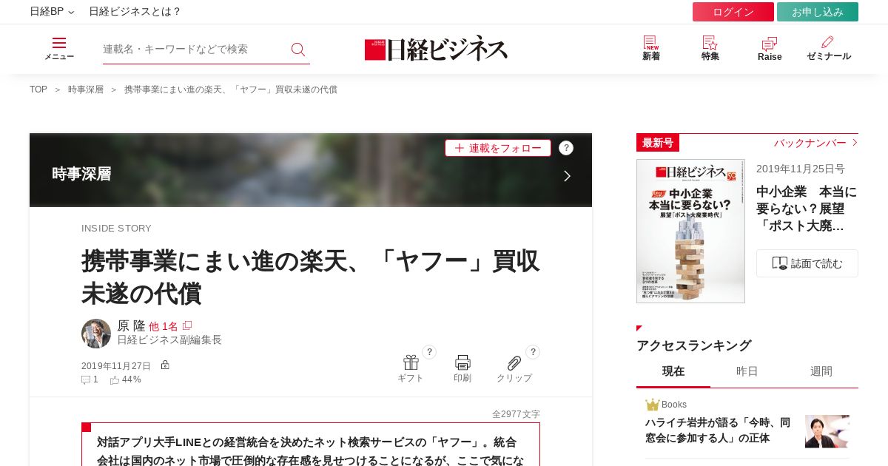
Task: Click the お申し込み button
Action: pos(818,12)
